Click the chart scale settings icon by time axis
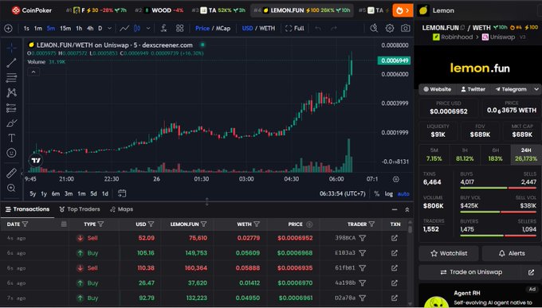The width and height of the screenshot is (542, 308). (x=396, y=179)
